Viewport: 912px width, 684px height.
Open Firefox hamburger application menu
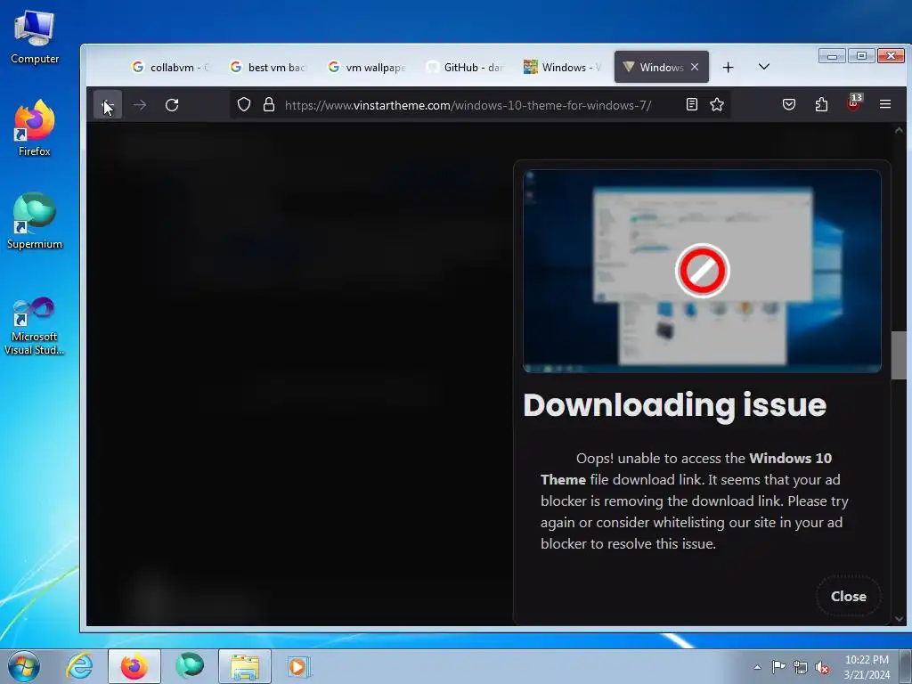(885, 104)
